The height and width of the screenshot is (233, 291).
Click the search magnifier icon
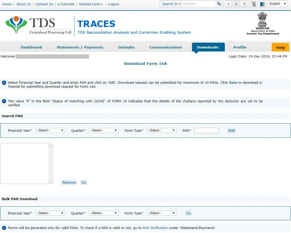tap(219, 4)
